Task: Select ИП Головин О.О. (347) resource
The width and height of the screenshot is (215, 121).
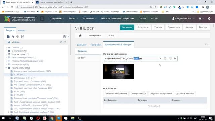Action: click(x=25, y=78)
